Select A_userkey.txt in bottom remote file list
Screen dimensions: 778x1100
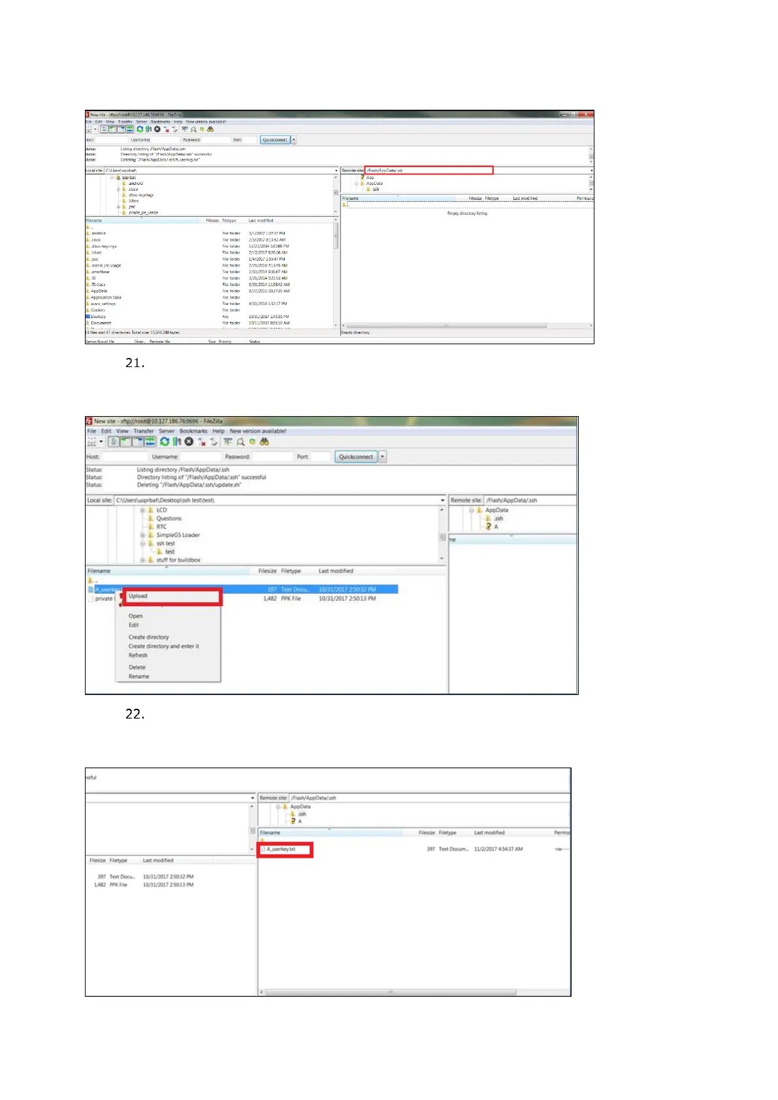point(281,850)
